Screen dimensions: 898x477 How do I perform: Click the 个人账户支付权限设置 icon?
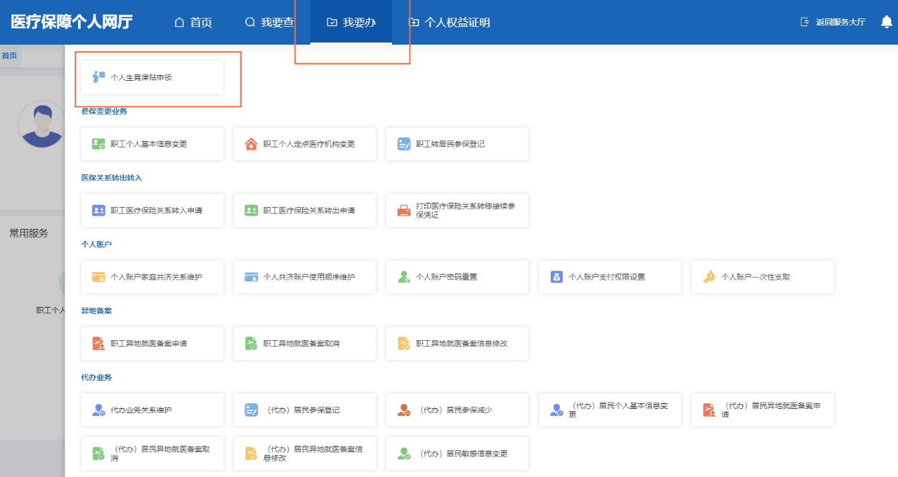556,277
